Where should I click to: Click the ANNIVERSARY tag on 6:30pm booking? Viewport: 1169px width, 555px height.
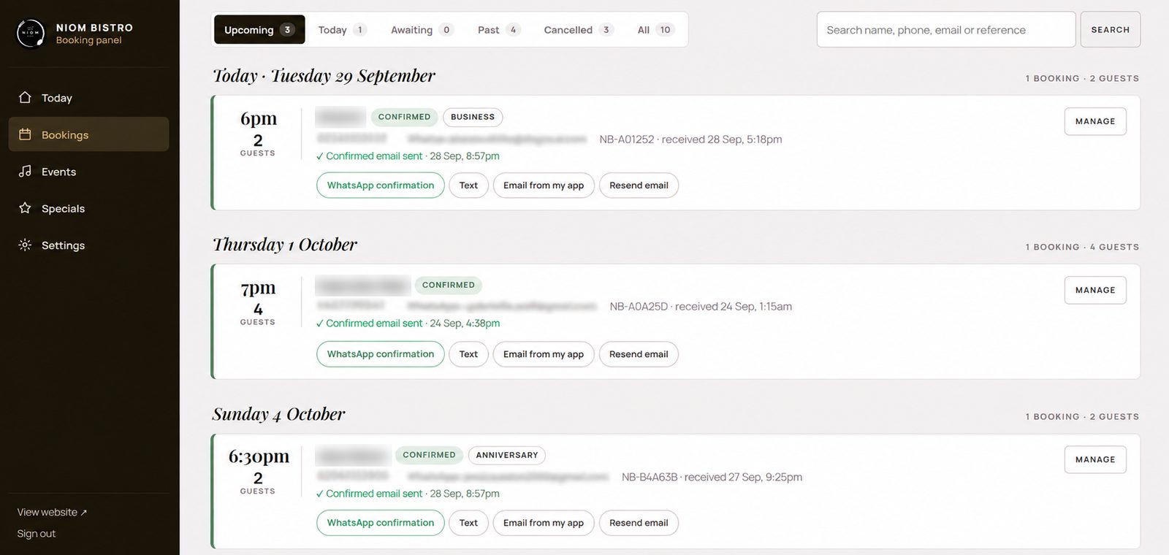pyautogui.click(x=507, y=455)
